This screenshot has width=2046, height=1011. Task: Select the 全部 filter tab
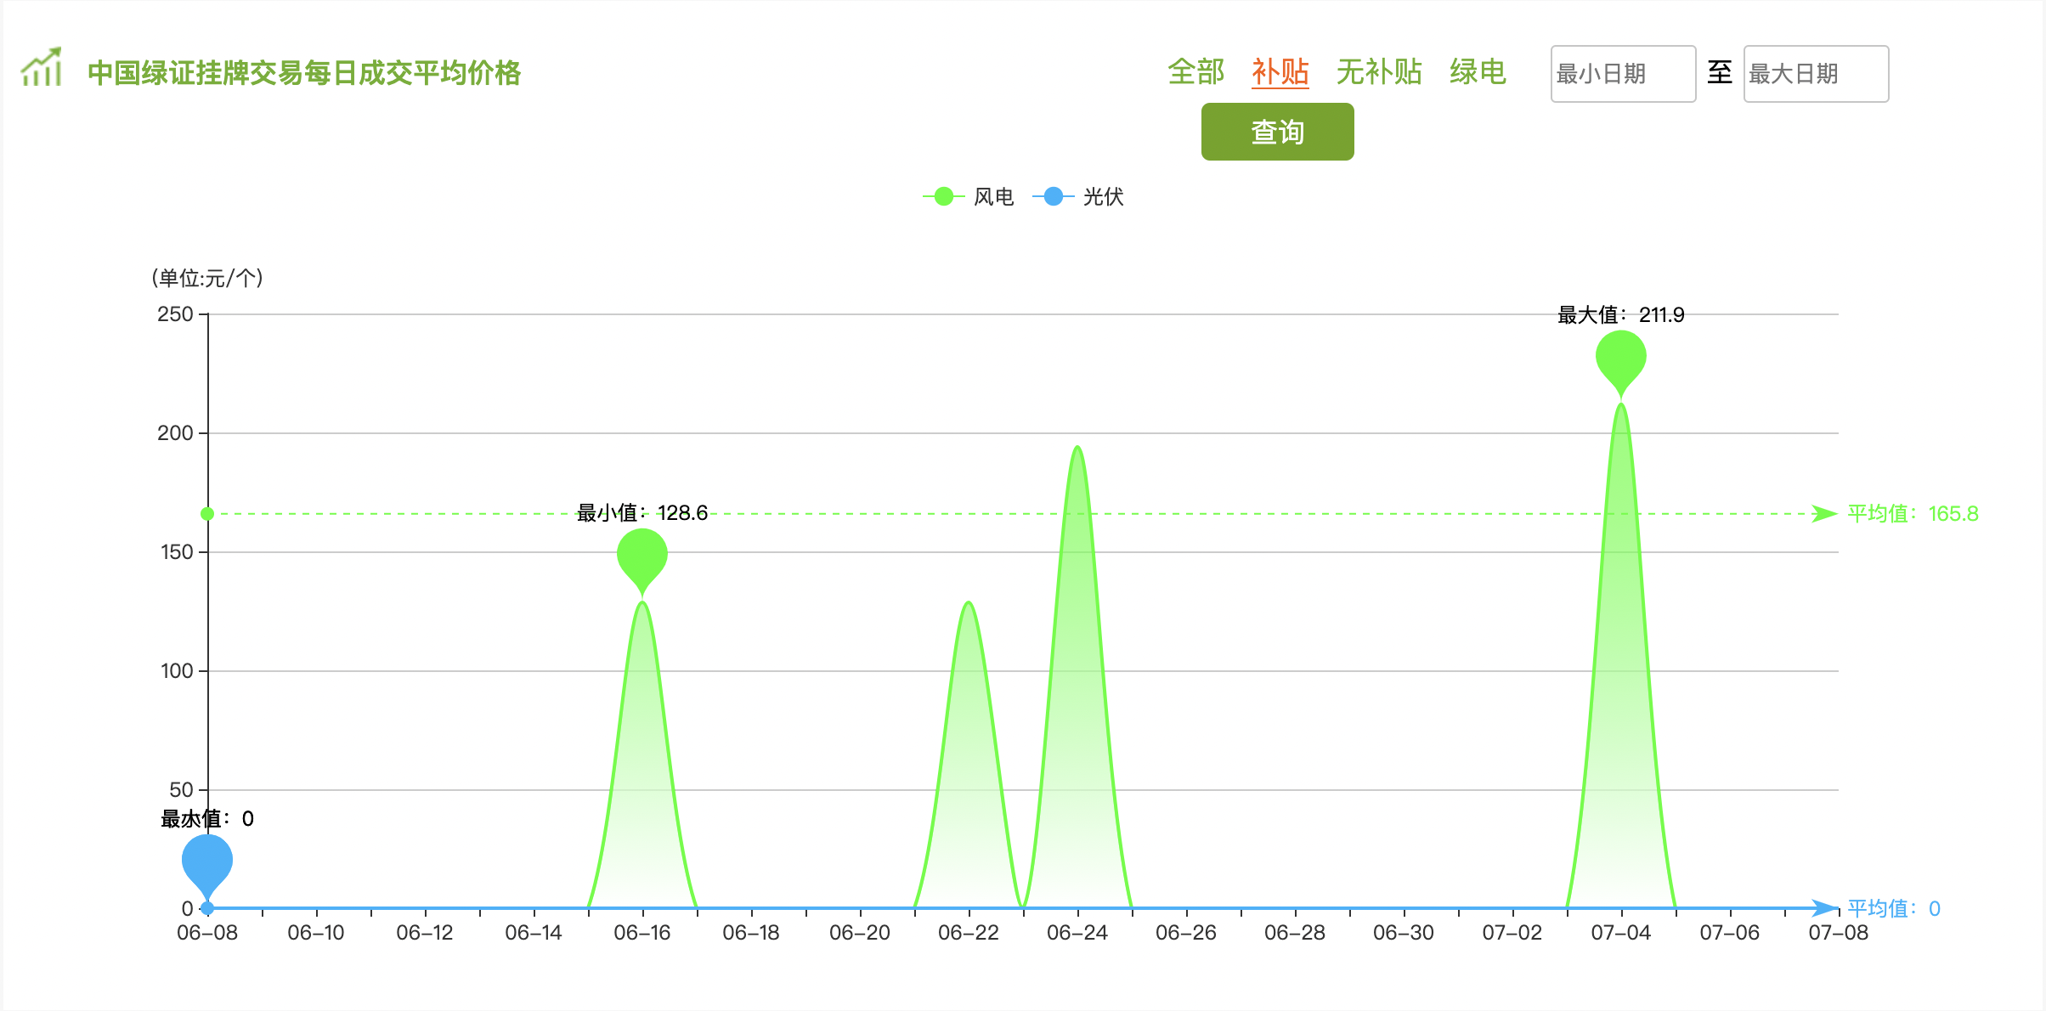1195,72
